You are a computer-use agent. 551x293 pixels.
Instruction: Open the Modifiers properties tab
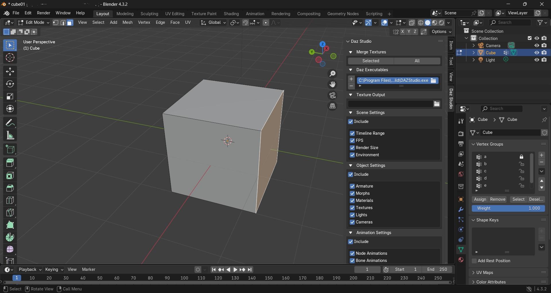coord(461,209)
